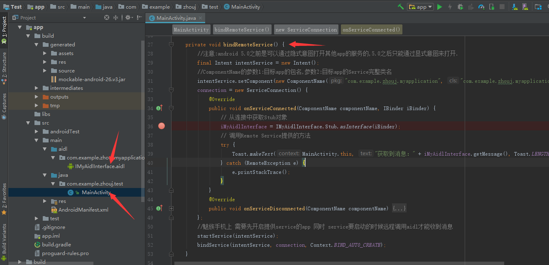Toggle the 2: Favorites tool window
Screen dimensions: 549x265
tap(4, 198)
